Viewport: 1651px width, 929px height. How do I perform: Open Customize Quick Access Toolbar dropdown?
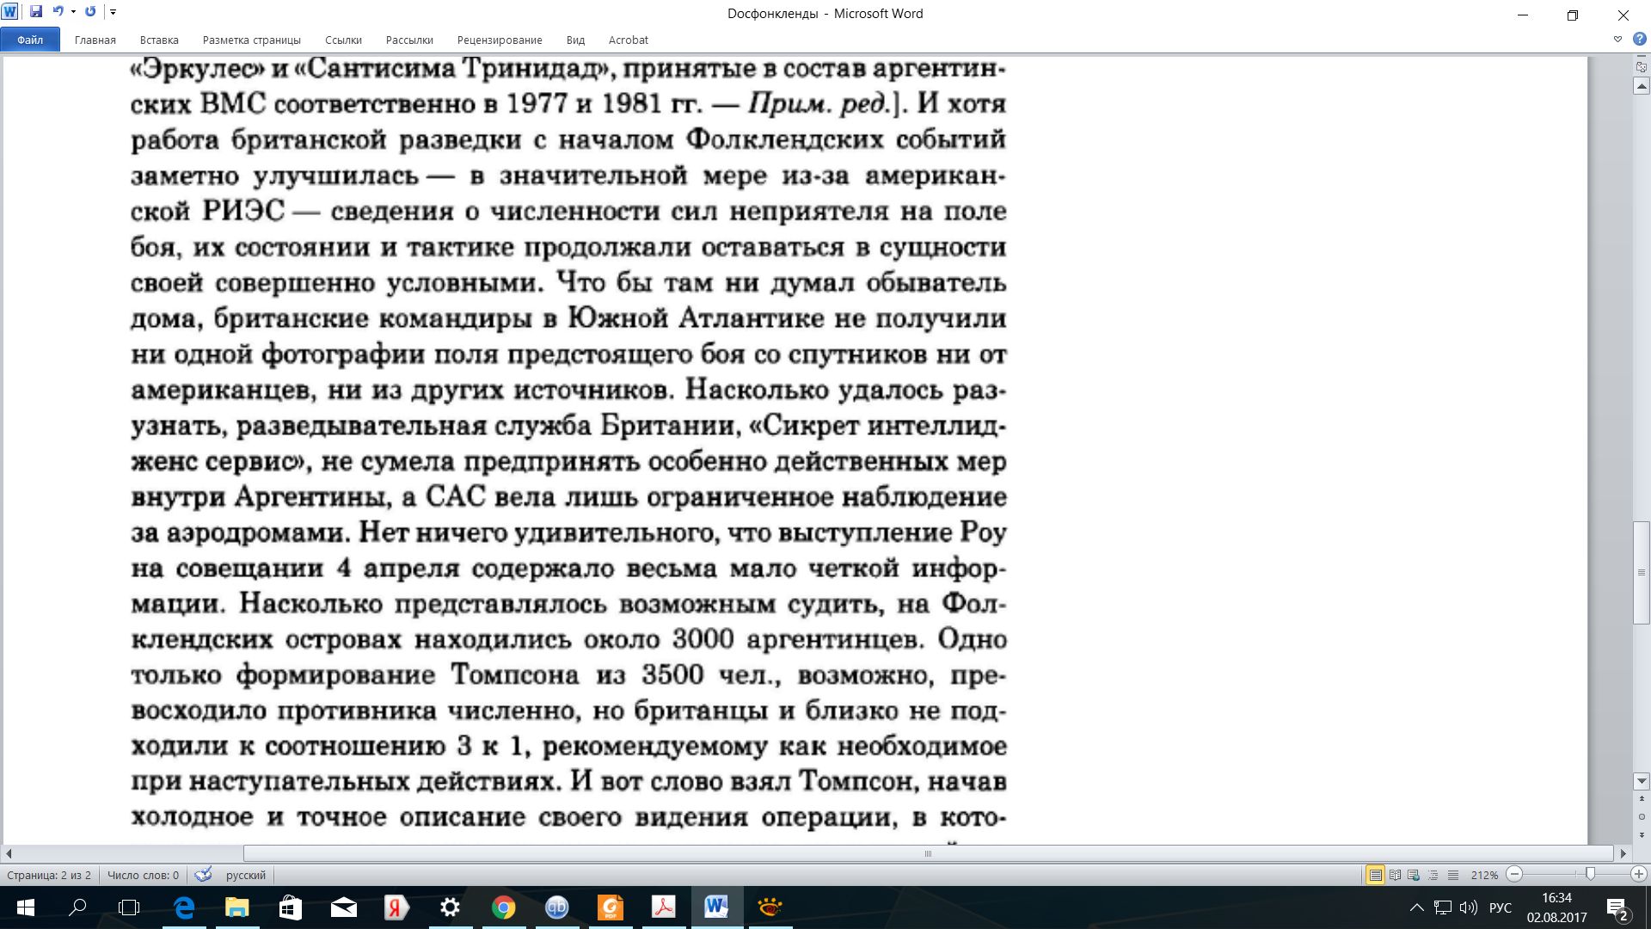click(x=113, y=12)
